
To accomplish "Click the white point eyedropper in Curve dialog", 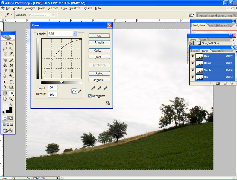I will click(x=105, y=88).
